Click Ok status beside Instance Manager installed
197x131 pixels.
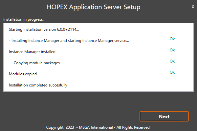(x=172, y=50)
